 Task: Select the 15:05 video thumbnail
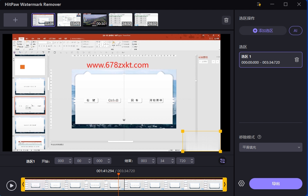click(69, 20)
